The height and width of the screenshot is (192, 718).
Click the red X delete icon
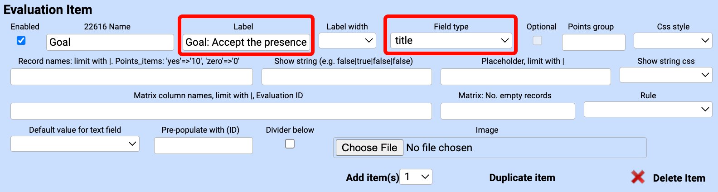point(638,178)
